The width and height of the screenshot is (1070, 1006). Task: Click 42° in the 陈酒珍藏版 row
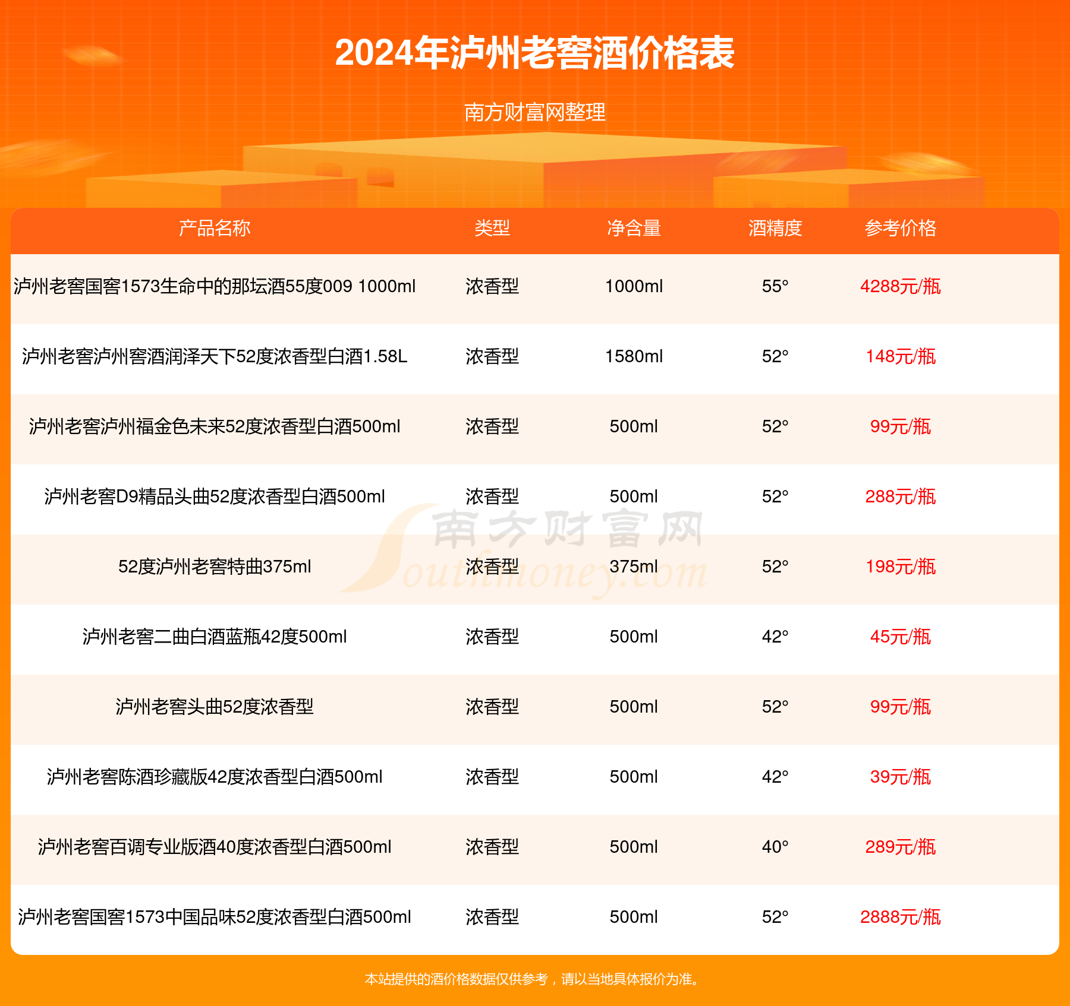(775, 777)
